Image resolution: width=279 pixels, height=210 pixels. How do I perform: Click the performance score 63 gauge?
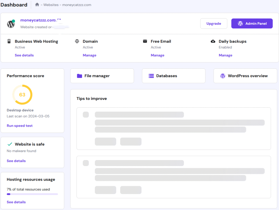22,95
